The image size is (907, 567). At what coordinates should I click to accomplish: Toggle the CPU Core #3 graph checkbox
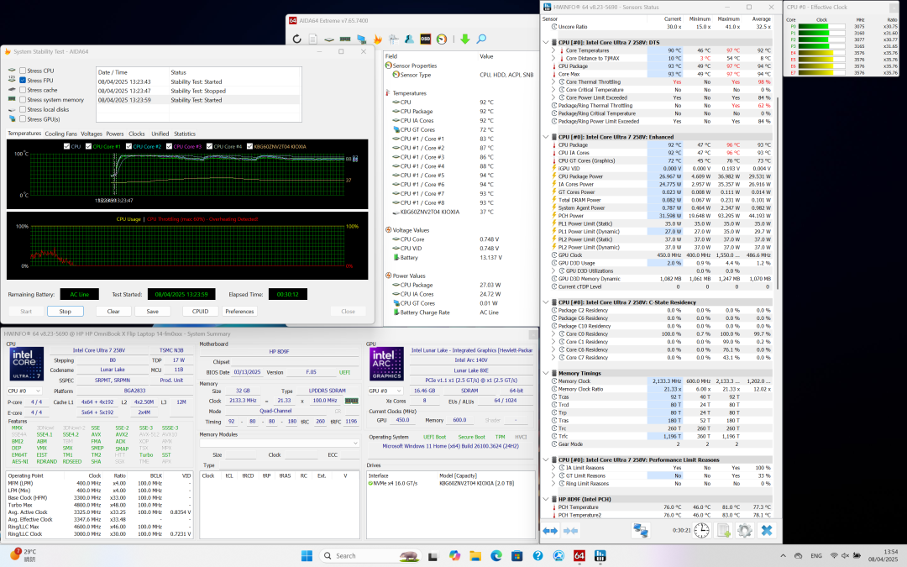(169, 146)
